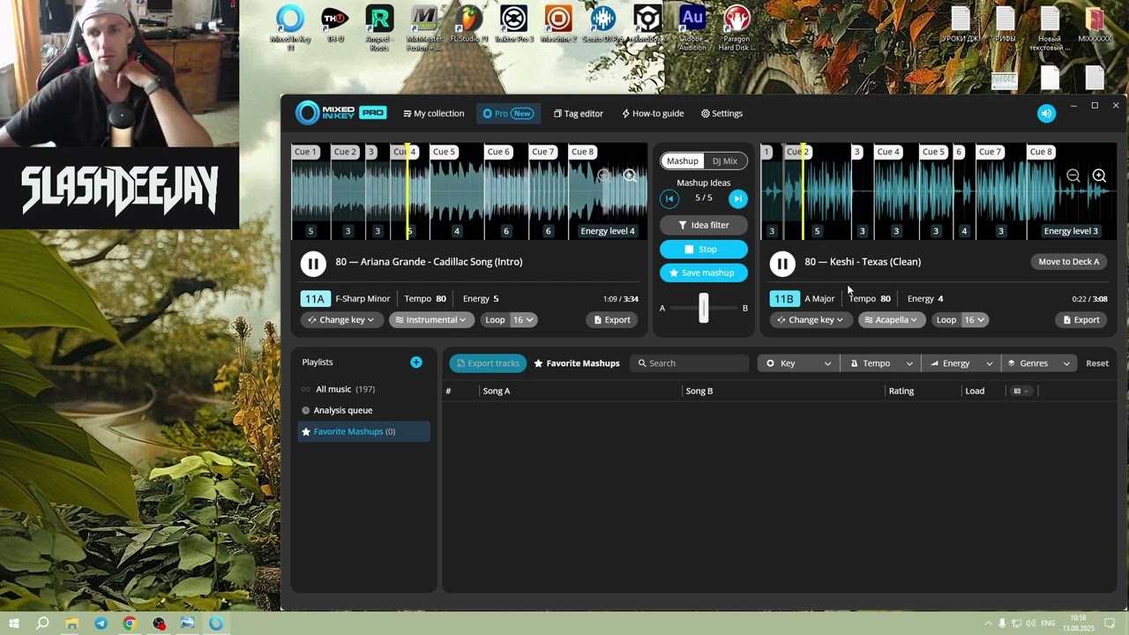The height and width of the screenshot is (635, 1129).
Task: Save mashup to favorites
Action: point(704,273)
